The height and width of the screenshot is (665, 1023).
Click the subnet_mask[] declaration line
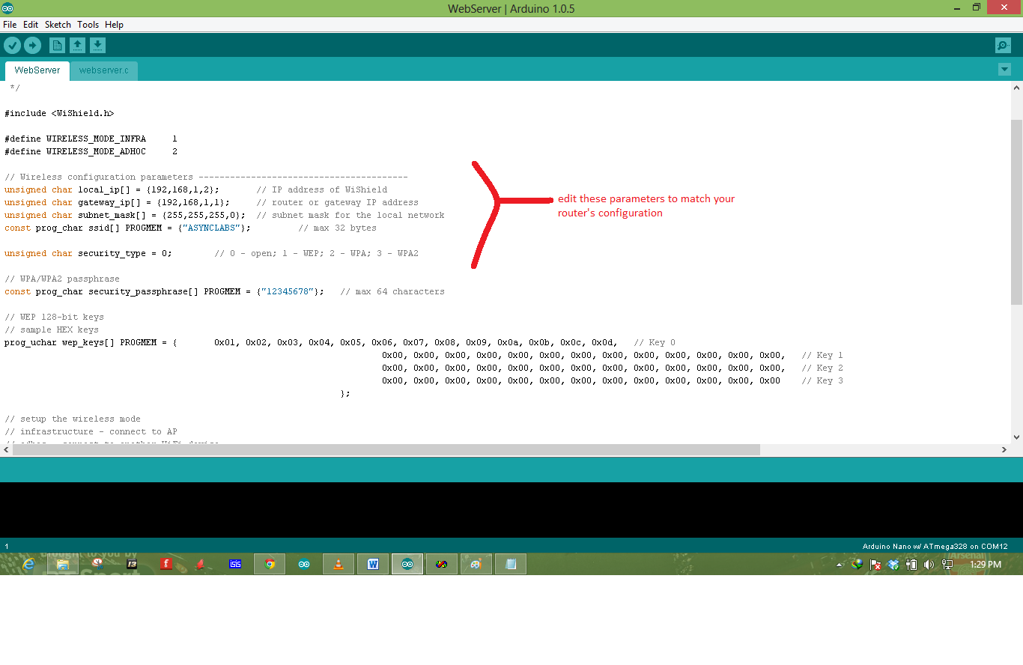click(224, 215)
